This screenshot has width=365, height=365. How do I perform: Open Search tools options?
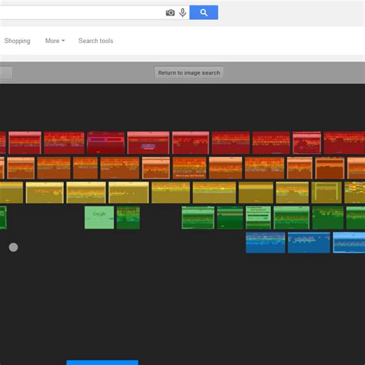click(95, 41)
